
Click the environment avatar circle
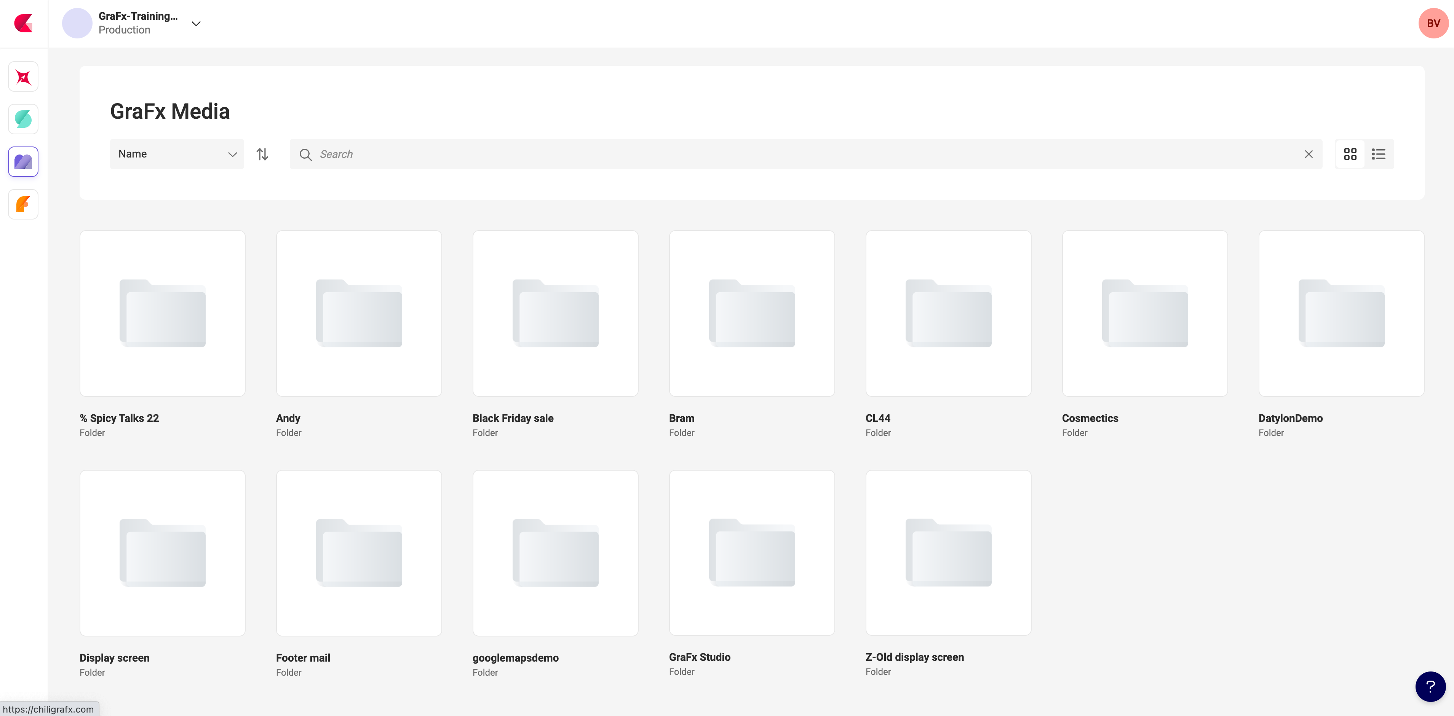[77, 23]
